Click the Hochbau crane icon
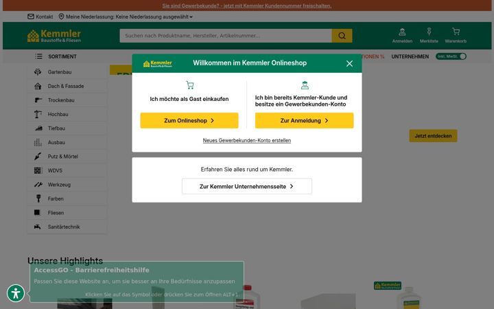 coord(38,114)
